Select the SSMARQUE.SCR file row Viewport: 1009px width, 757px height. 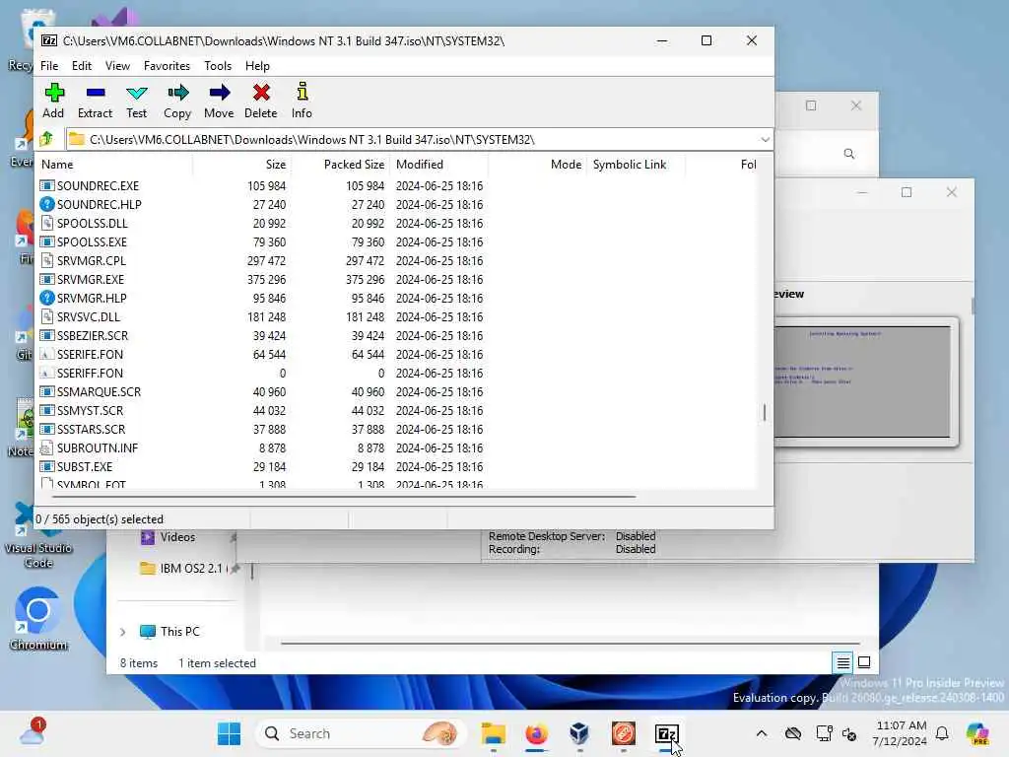[x=397, y=392]
